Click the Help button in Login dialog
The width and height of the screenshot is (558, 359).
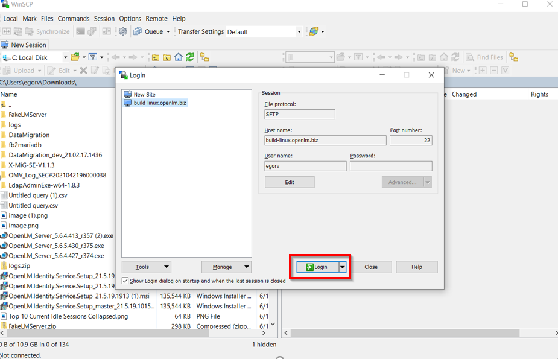tap(417, 267)
